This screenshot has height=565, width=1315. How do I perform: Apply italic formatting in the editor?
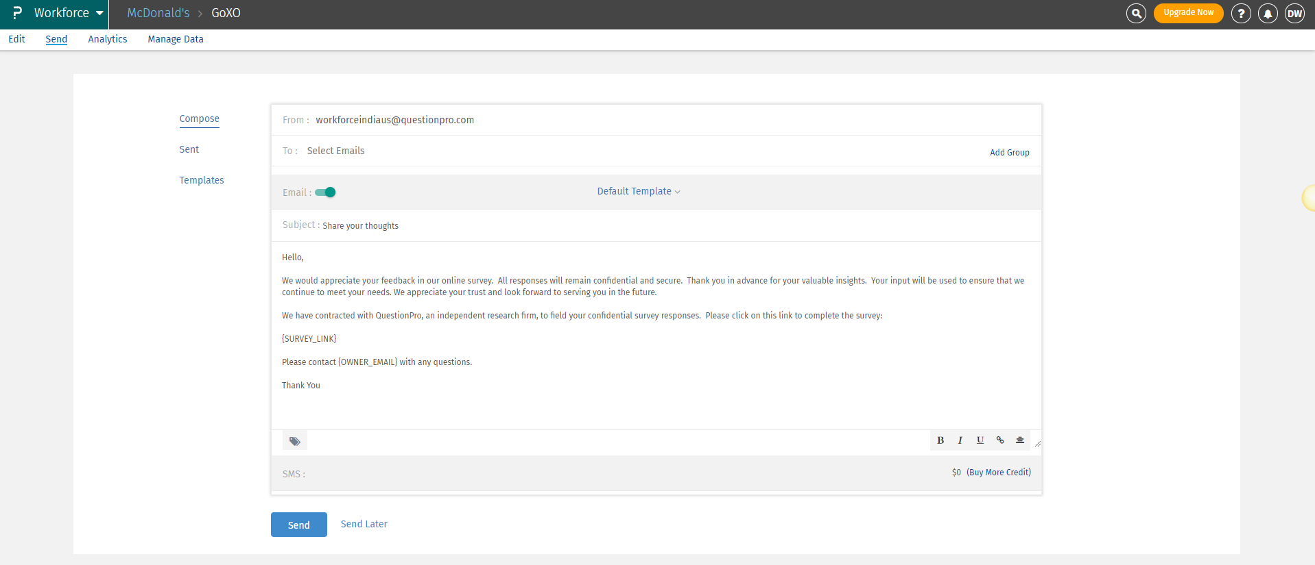960,440
